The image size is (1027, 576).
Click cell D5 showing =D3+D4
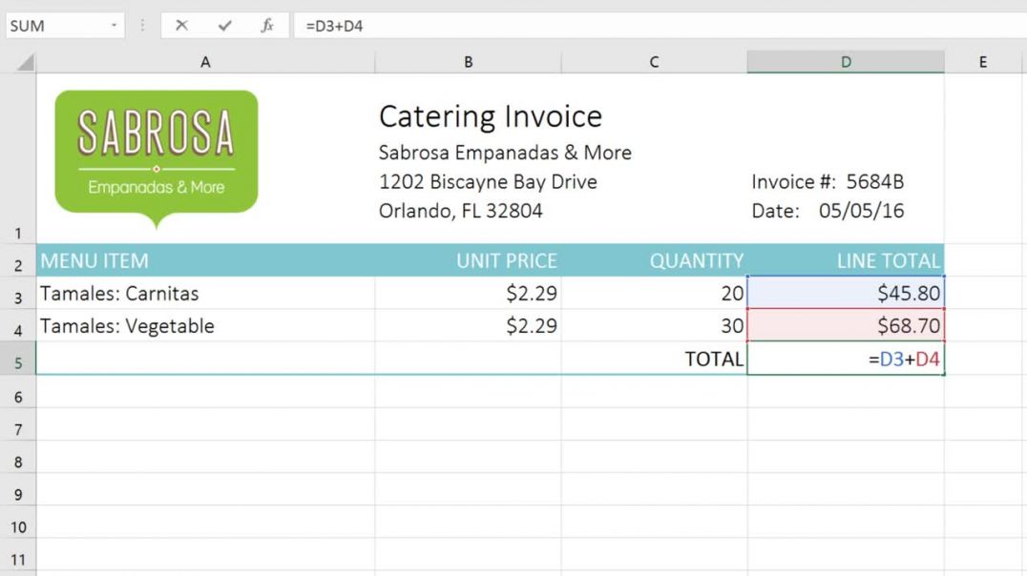846,359
